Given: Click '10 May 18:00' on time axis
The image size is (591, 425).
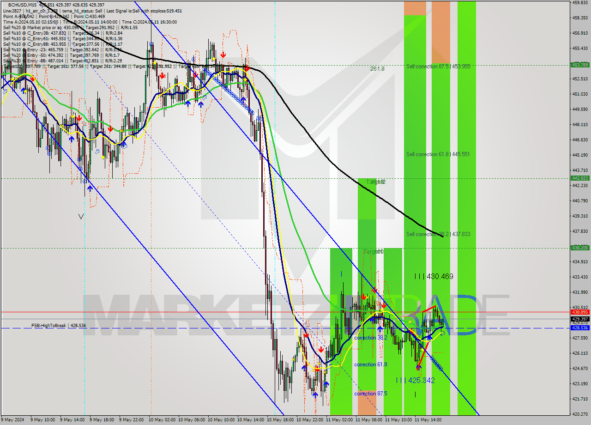Looking at the screenshot, I should click(x=280, y=420).
